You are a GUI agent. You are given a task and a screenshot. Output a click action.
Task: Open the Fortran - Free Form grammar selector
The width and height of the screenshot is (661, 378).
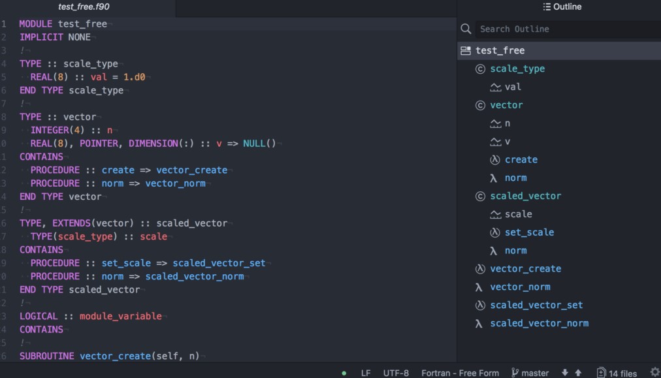(x=460, y=373)
